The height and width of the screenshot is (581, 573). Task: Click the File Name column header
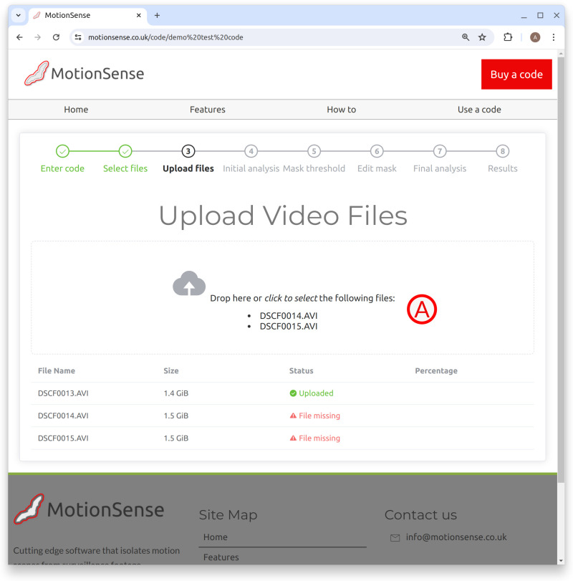pos(57,370)
